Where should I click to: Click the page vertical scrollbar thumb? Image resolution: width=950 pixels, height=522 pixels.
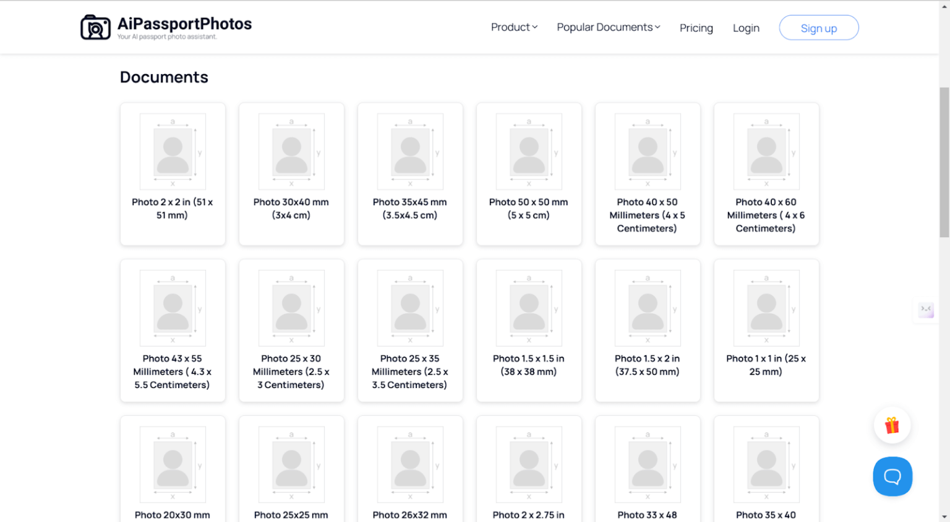[x=944, y=162]
